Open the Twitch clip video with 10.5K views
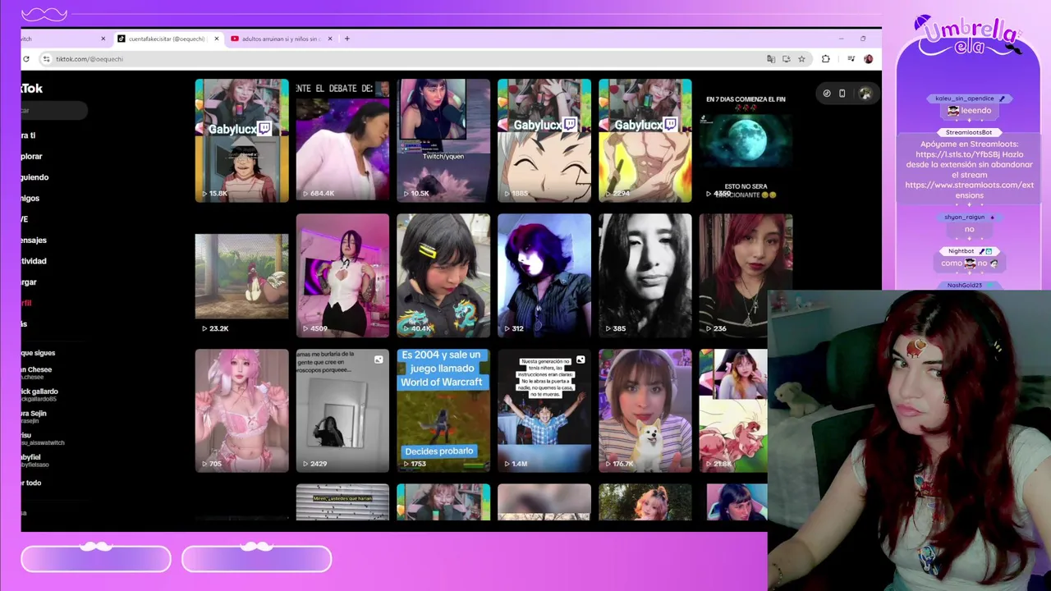Image resolution: width=1051 pixels, height=591 pixels. pos(443,140)
